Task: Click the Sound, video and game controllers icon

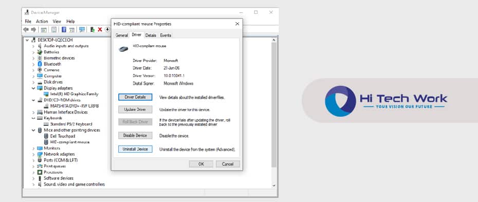Action: pos(40,185)
